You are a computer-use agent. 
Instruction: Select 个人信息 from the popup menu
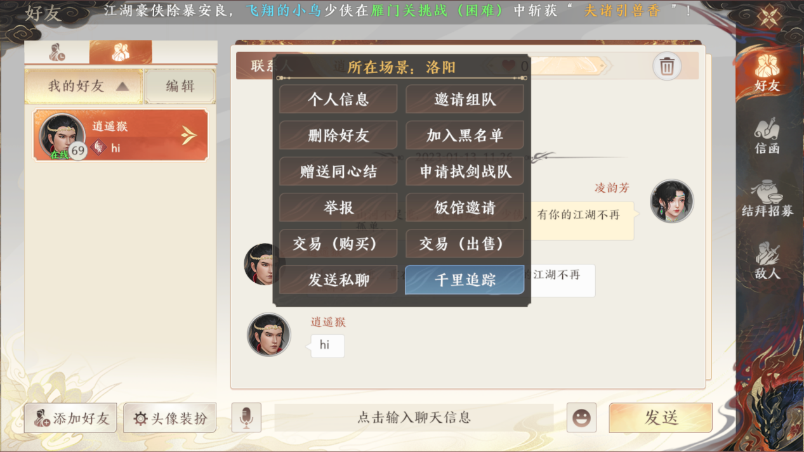point(338,100)
